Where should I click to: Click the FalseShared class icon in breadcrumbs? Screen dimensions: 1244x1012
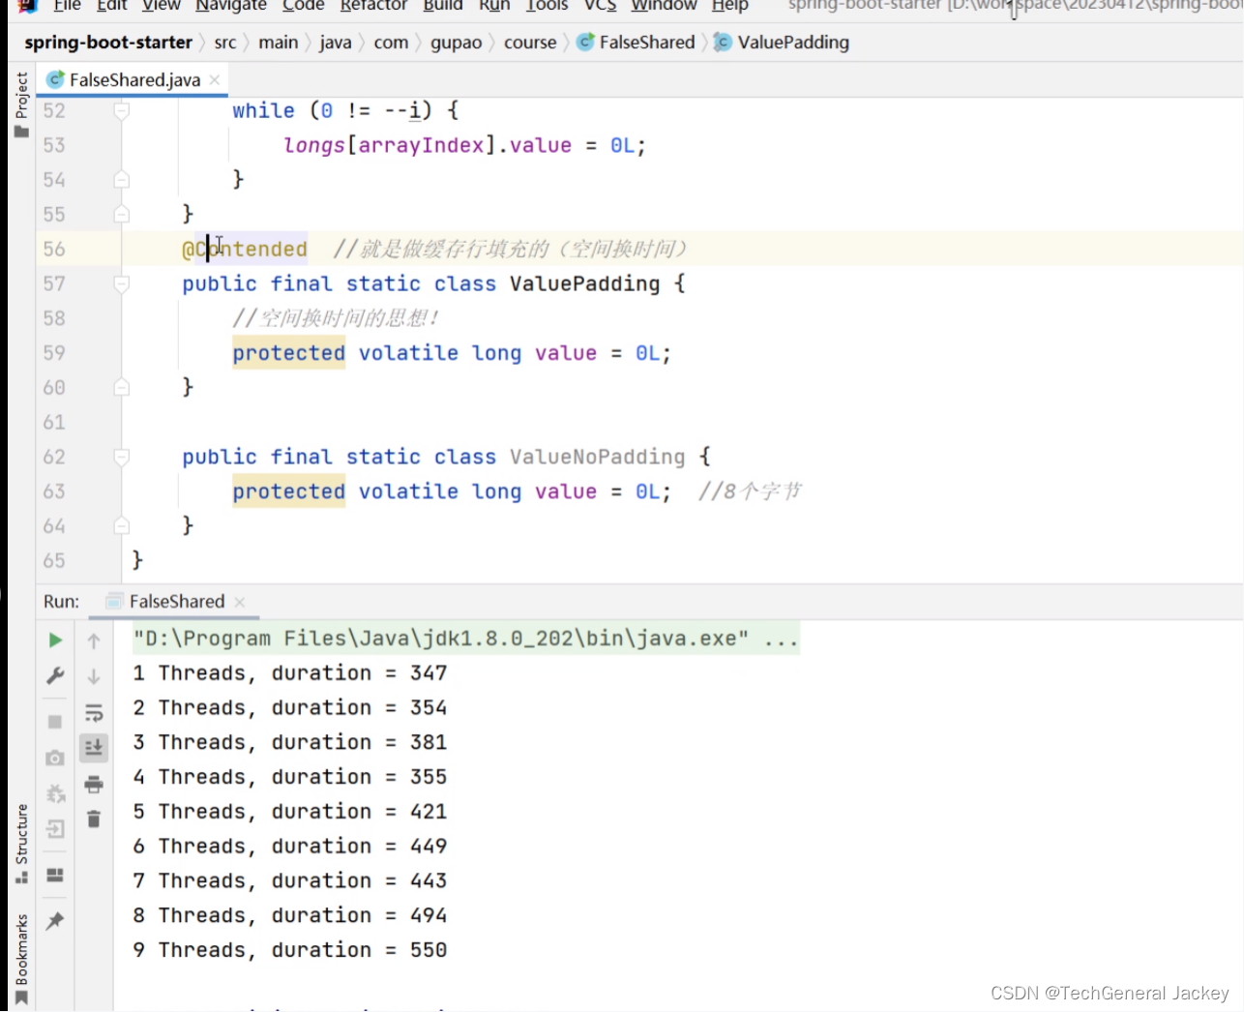tap(585, 43)
